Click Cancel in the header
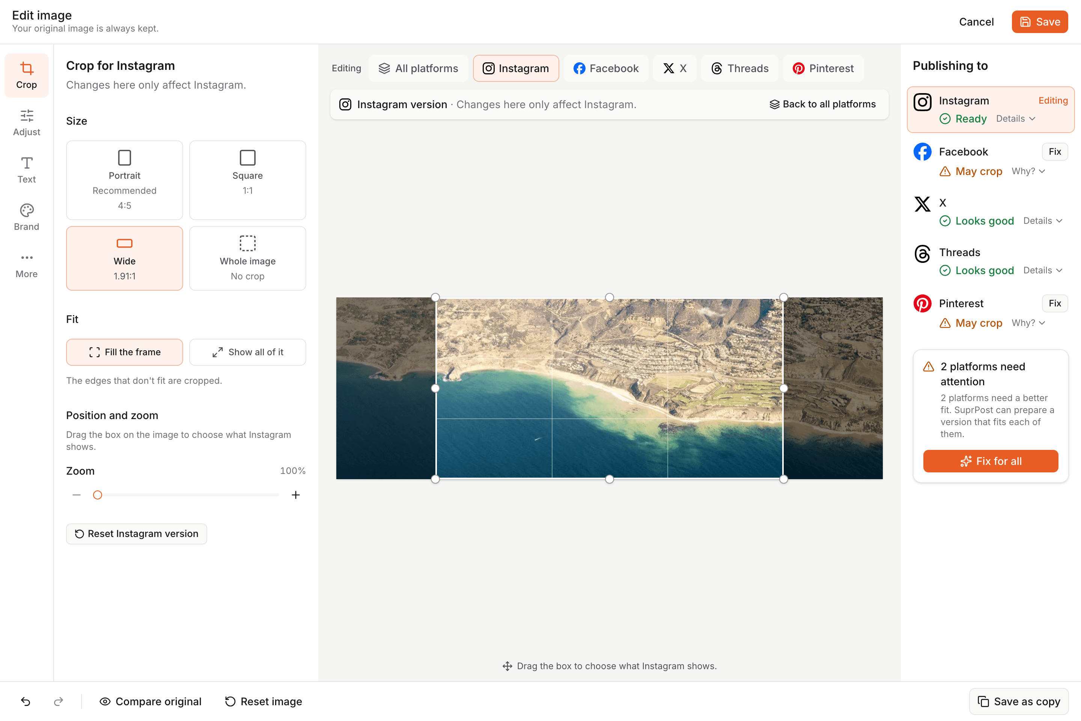Viewport: 1081px width, 721px height. tap(976, 22)
